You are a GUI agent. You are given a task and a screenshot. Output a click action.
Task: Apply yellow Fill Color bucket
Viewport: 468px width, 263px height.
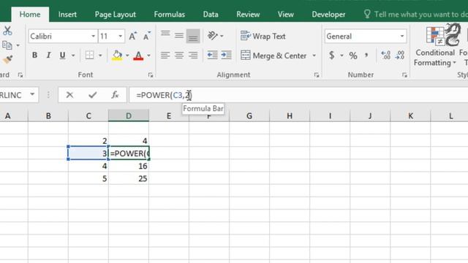pyautogui.click(x=117, y=56)
